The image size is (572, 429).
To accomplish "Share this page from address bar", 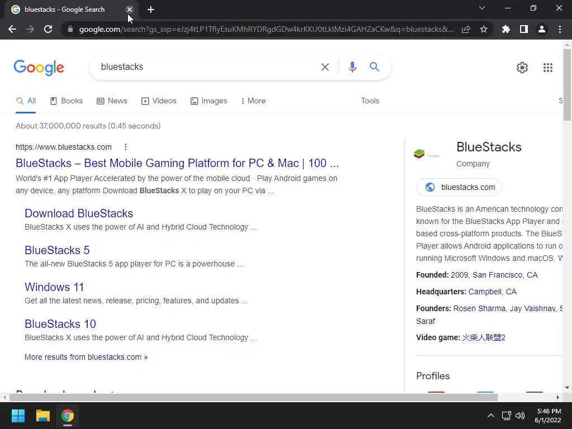I will pyautogui.click(x=466, y=29).
